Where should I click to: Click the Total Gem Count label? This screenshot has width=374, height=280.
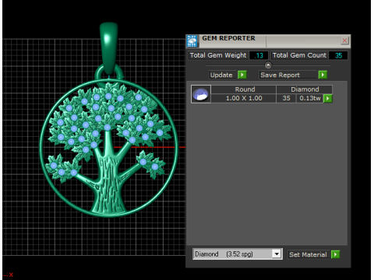click(x=299, y=55)
